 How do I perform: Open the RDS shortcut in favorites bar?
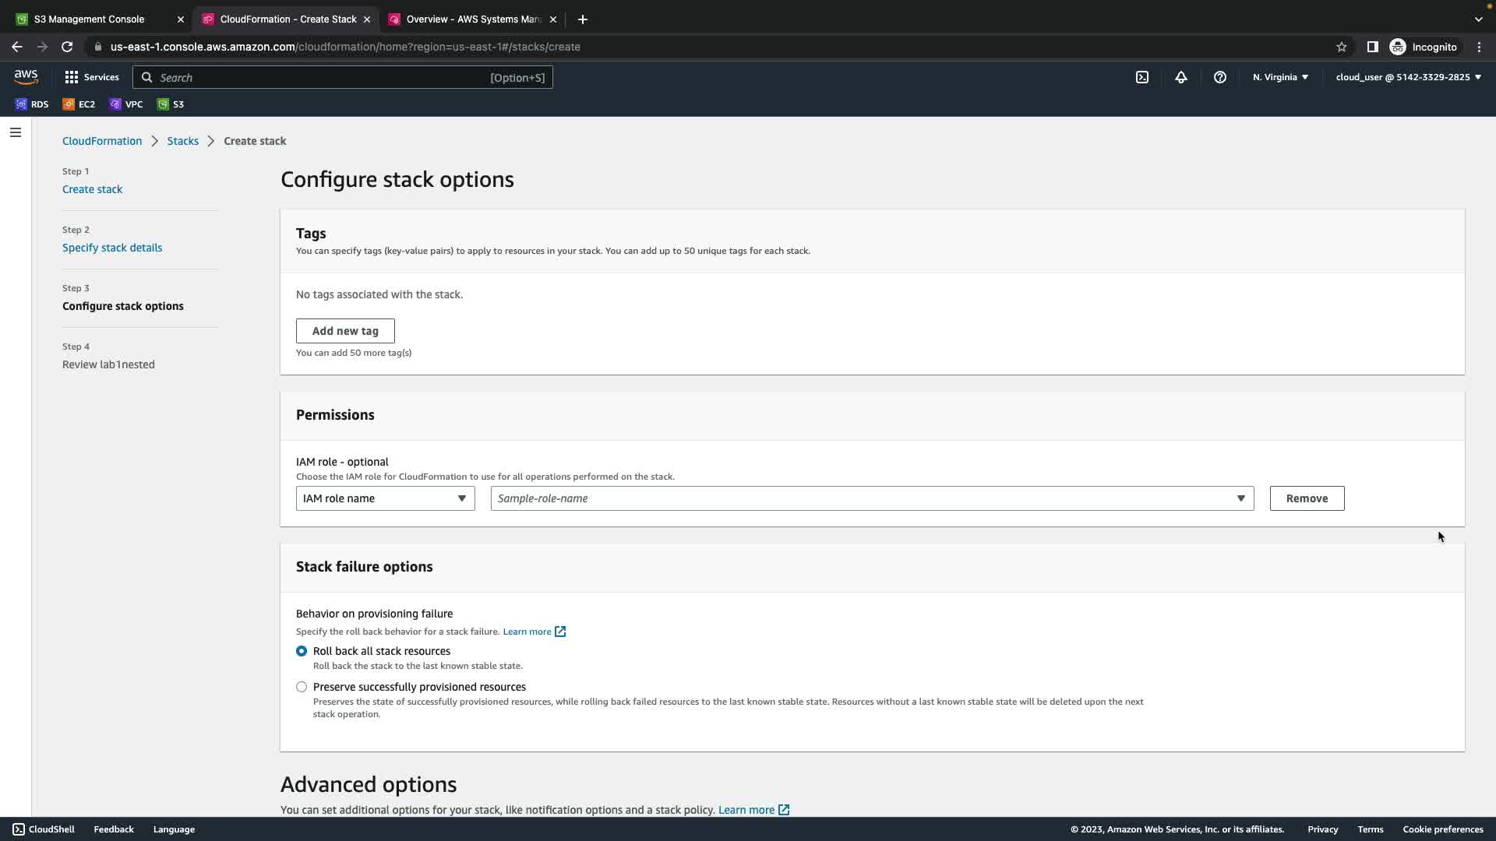tap(32, 104)
